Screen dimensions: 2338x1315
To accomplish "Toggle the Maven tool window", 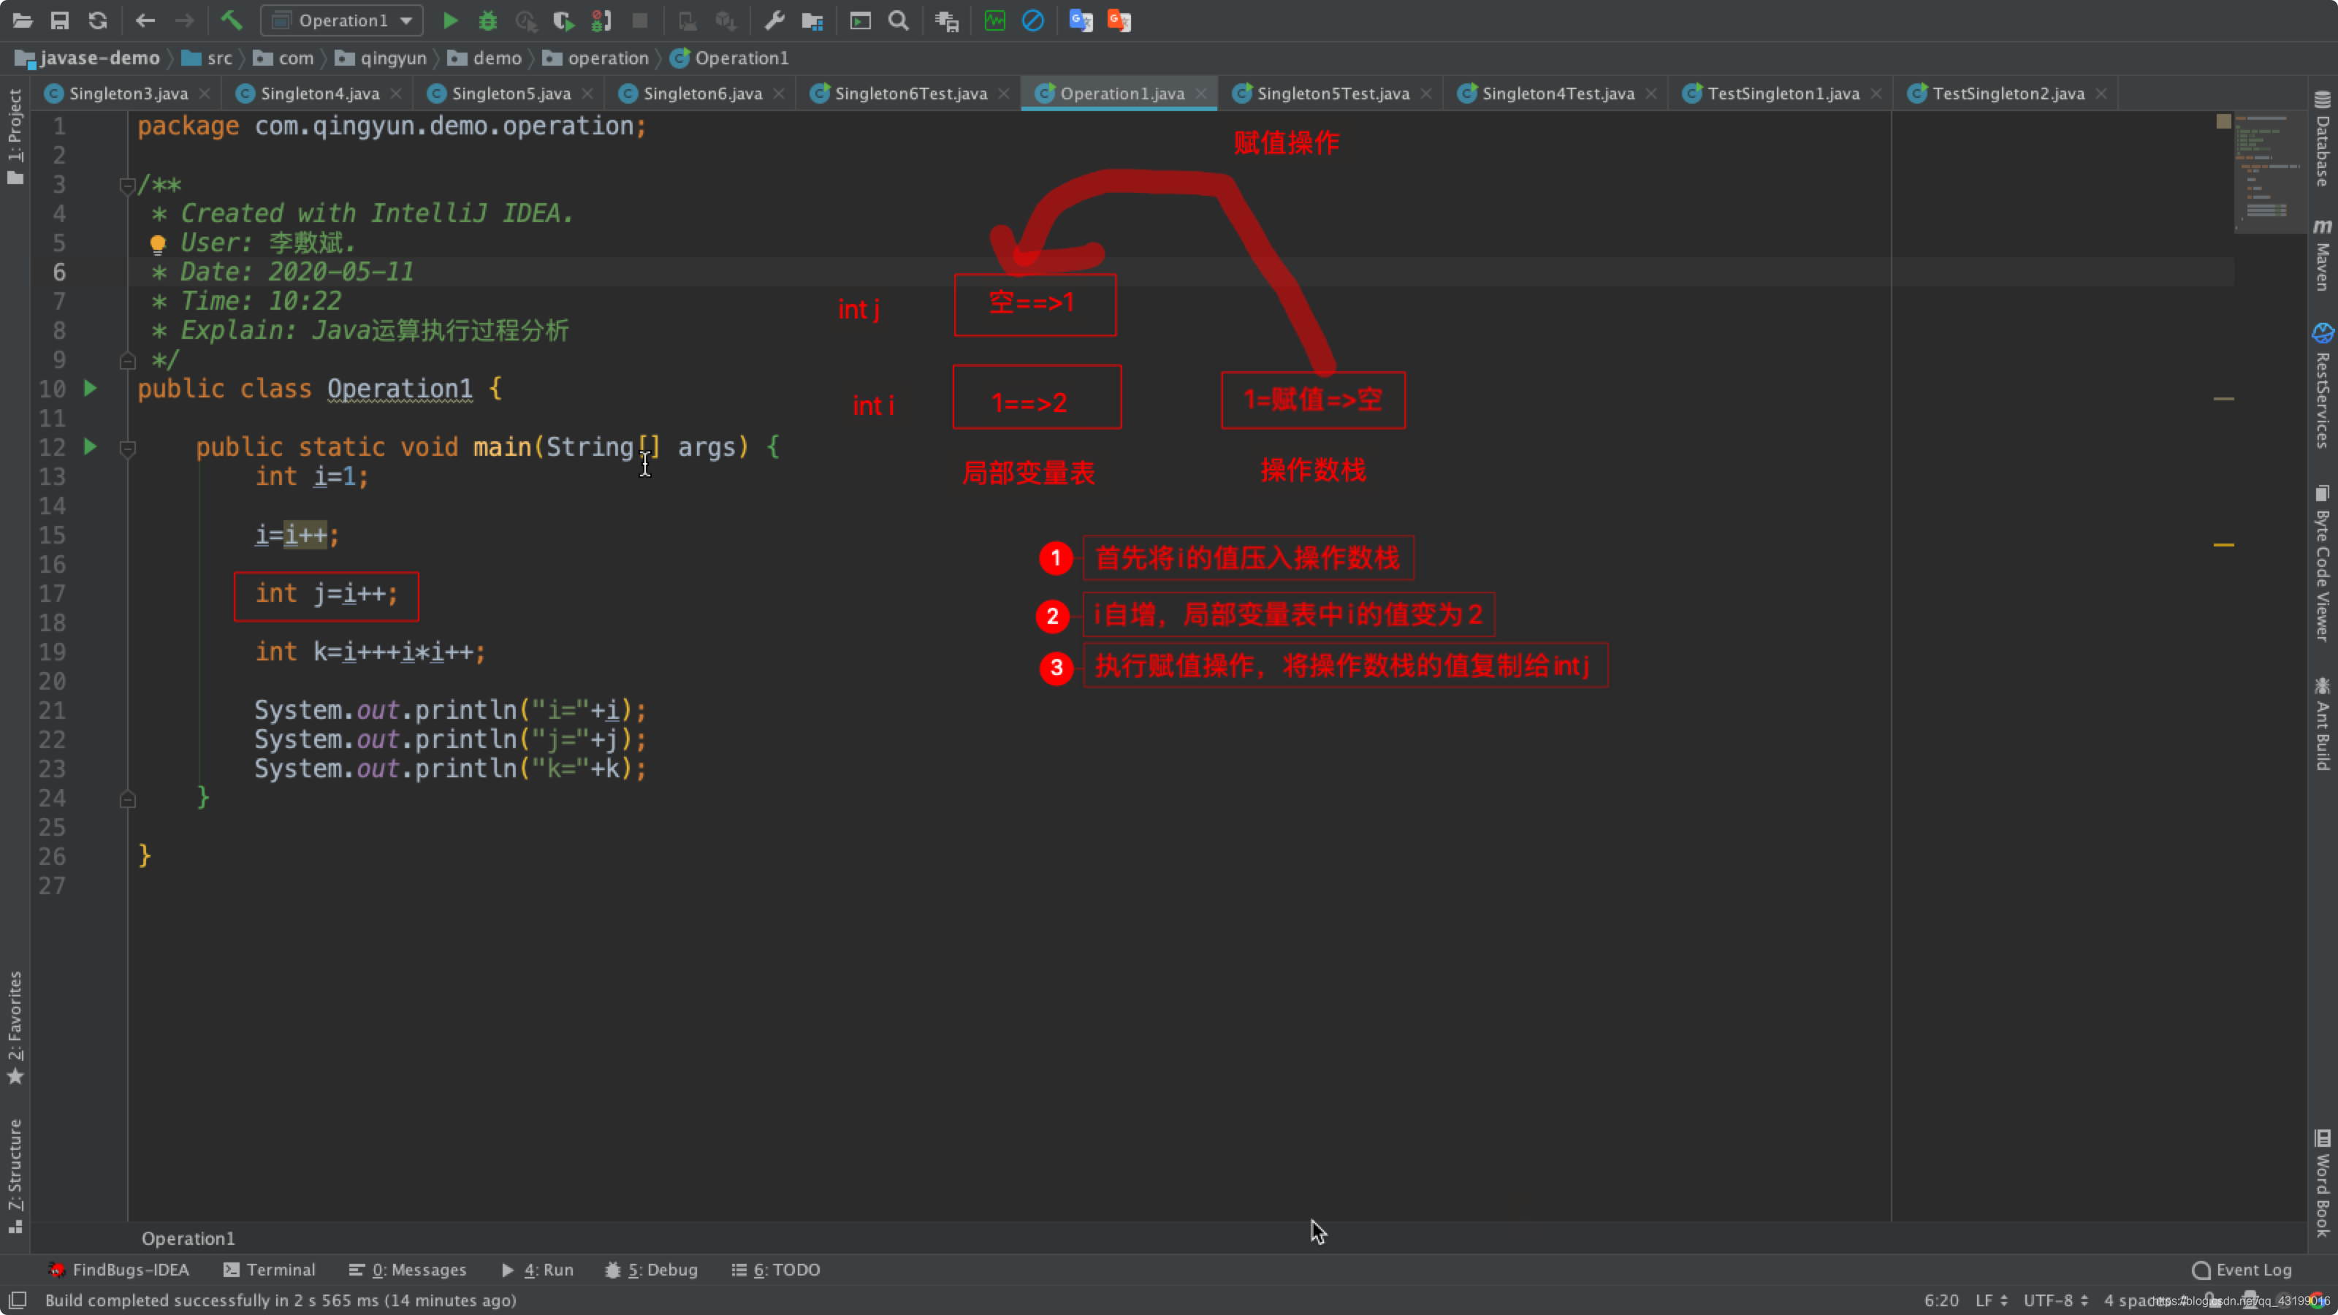I will click(2323, 255).
